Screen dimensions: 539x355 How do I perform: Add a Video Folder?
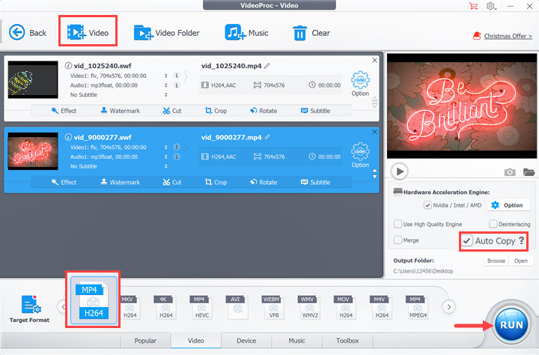coord(166,33)
